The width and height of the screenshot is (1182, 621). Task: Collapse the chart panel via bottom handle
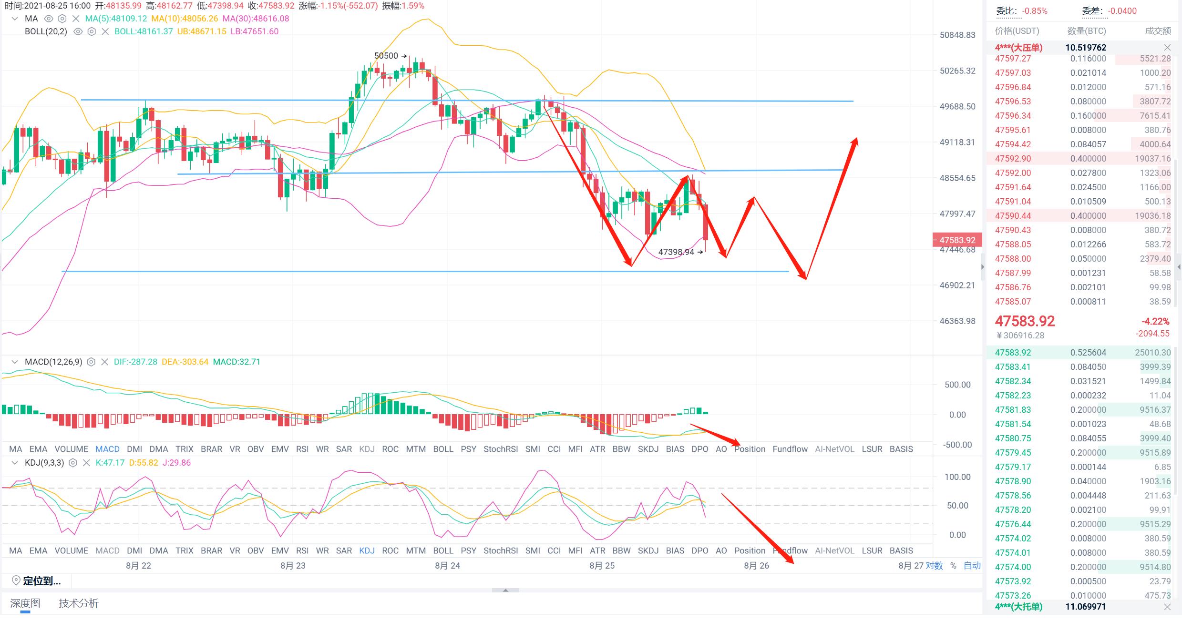pos(505,590)
